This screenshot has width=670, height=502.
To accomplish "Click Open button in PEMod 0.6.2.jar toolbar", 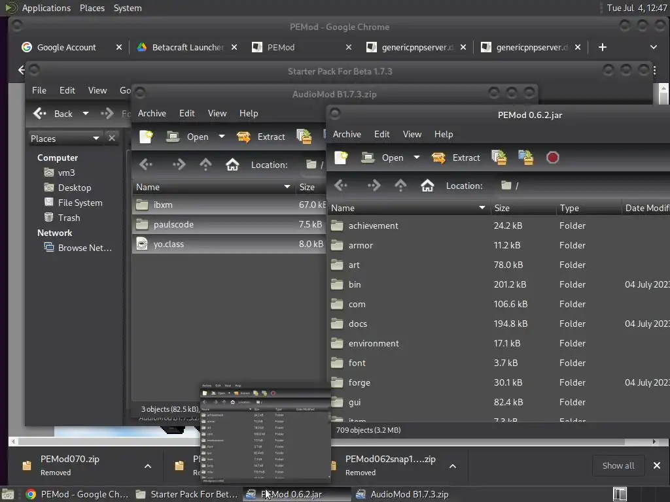I will [x=382, y=158].
